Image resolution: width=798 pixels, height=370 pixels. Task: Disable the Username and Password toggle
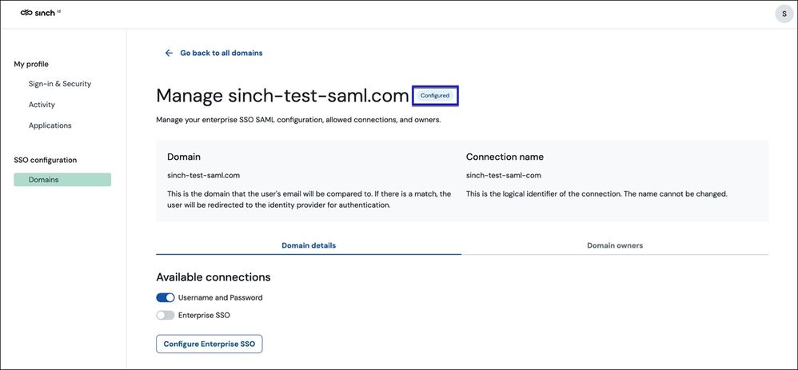tap(166, 298)
